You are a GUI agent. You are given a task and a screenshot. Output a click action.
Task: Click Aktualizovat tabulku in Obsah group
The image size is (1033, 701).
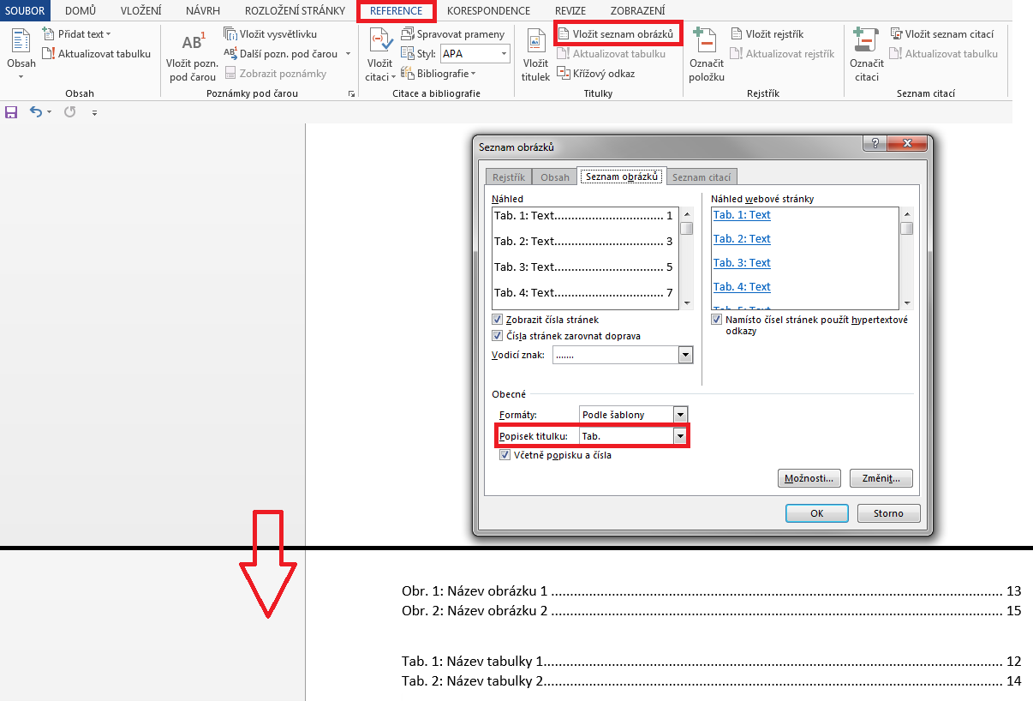[97, 53]
